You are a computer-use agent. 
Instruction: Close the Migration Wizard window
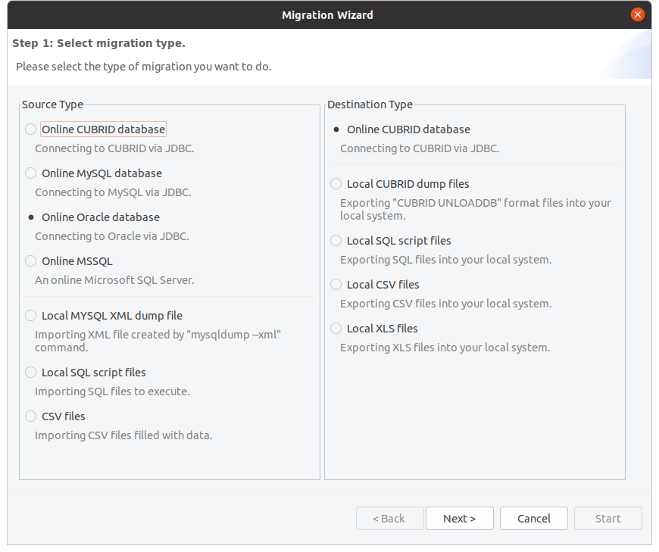(x=638, y=14)
